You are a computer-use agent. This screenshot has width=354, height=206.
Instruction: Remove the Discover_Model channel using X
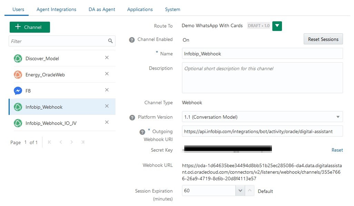107,58
